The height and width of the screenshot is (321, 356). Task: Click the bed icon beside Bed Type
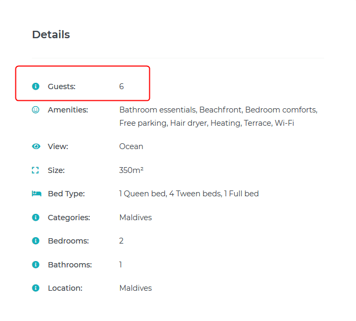36,194
